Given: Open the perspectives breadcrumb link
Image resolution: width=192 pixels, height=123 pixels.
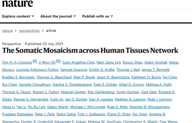Looking at the screenshot, I should pos(29,30).
